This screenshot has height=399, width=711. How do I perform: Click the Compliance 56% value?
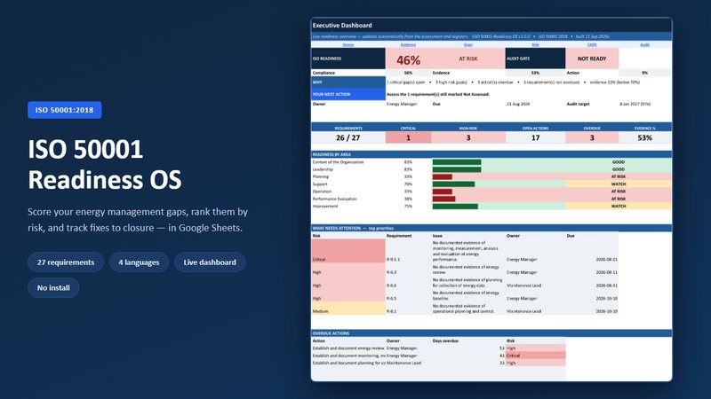408,73
